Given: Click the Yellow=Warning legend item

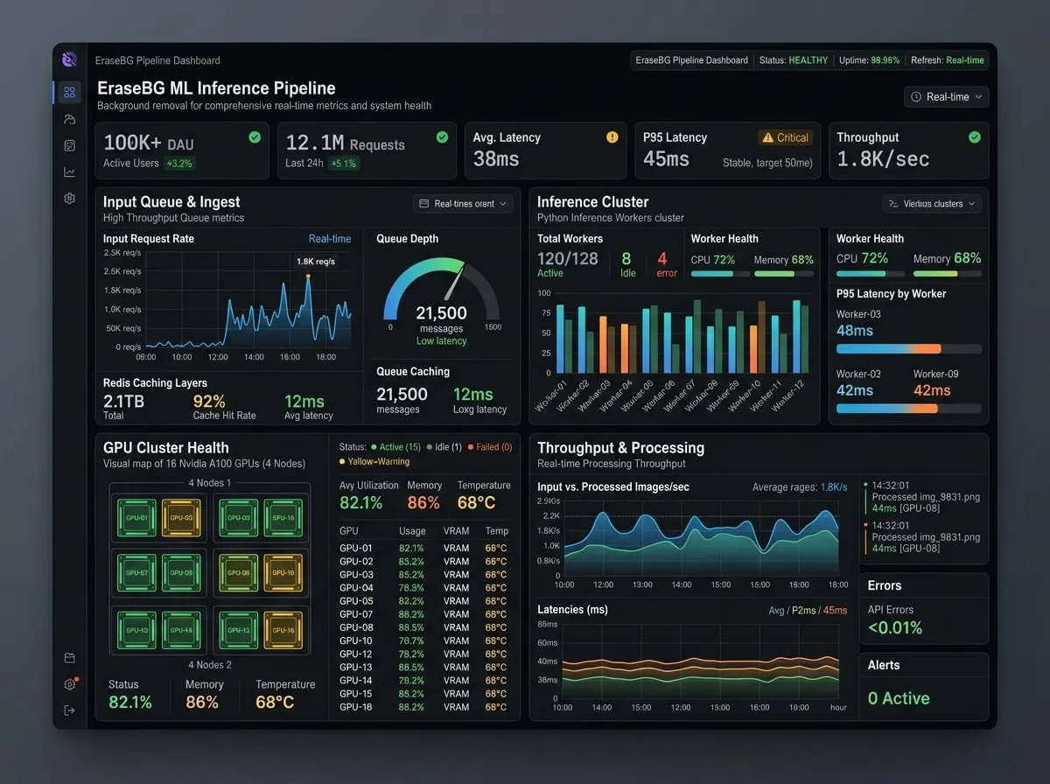Looking at the screenshot, I should click(x=374, y=462).
